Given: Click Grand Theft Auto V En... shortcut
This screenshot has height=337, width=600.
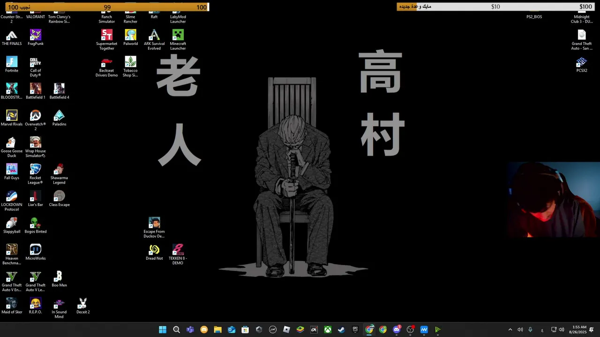Looking at the screenshot, I should [x=12, y=281].
